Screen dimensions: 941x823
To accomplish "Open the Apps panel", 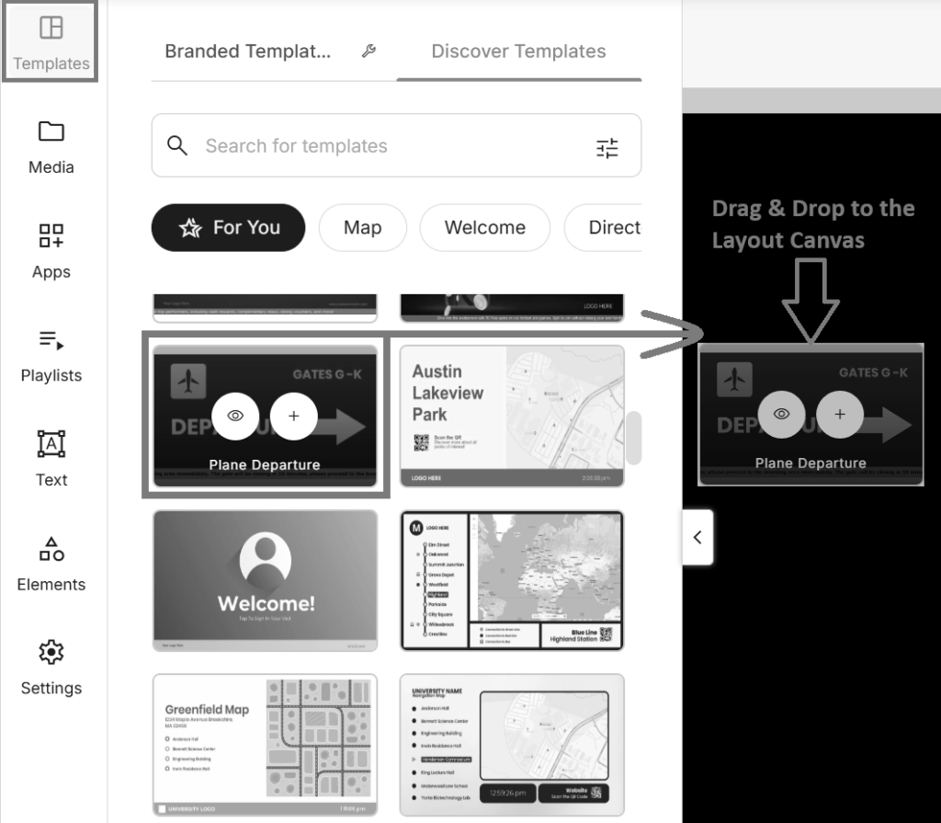I will pos(51,250).
